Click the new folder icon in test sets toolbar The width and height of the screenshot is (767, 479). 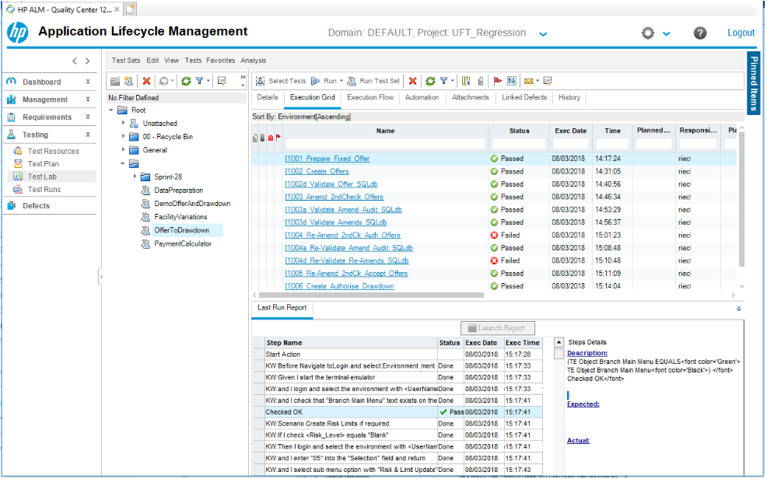pyautogui.click(x=114, y=81)
